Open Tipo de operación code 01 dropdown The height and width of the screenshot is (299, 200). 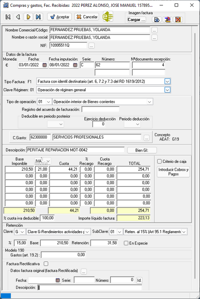click(49, 102)
